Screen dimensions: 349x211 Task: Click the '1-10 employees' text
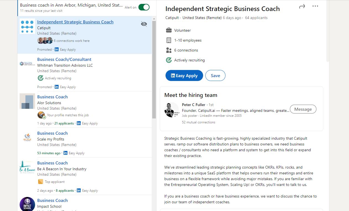pyautogui.click(x=188, y=40)
